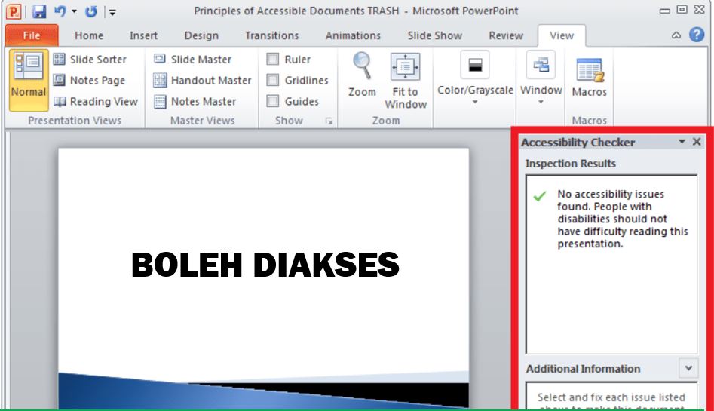Click the Zoom magnifier icon
714x411 pixels.
point(362,66)
